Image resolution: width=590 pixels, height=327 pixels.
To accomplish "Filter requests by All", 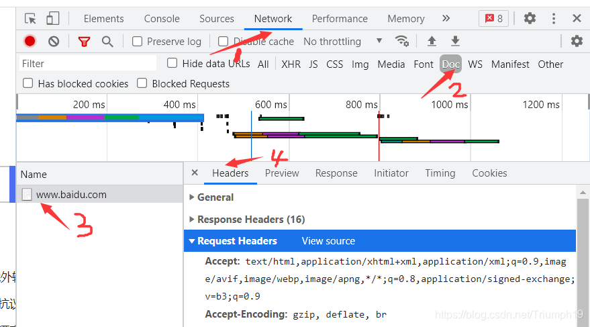I will tap(263, 64).
